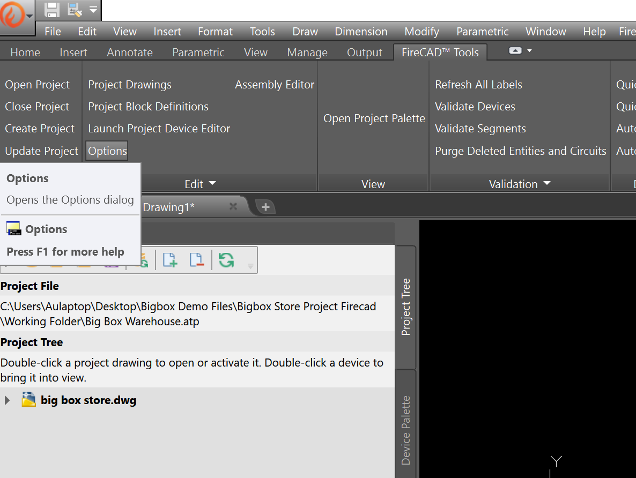Click the Project File section heading
Viewport: 636px width, 478px height.
[x=29, y=286]
